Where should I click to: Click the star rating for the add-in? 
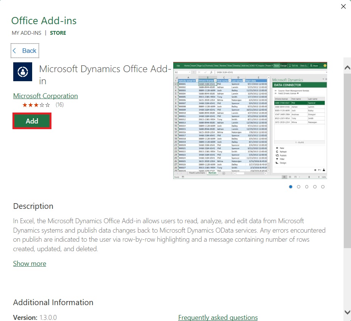click(x=36, y=105)
